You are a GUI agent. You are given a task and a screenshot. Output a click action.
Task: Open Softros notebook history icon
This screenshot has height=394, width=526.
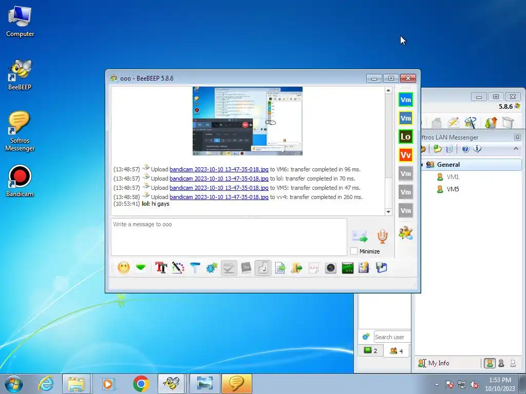(x=449, y=149)
